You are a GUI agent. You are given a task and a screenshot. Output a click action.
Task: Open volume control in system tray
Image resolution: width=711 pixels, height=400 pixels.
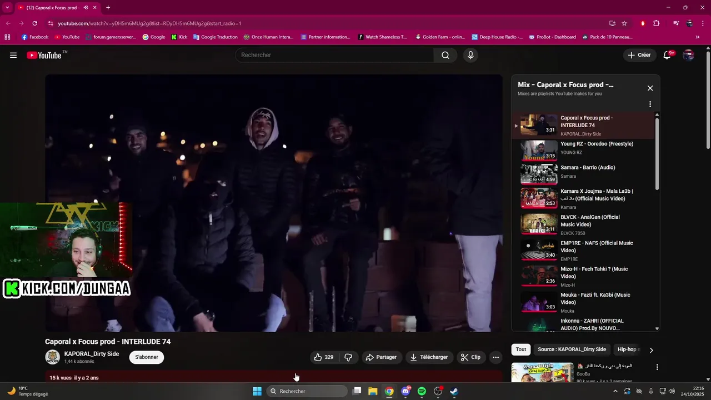(672, 391)
